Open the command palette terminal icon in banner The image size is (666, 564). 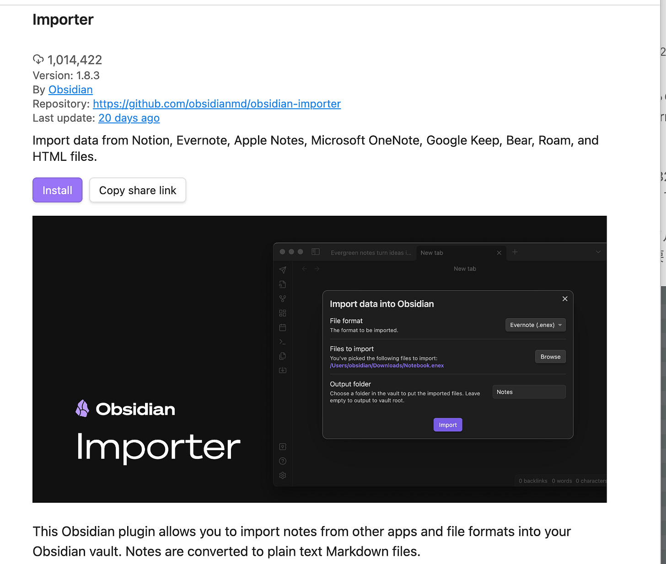coord(283,342)
